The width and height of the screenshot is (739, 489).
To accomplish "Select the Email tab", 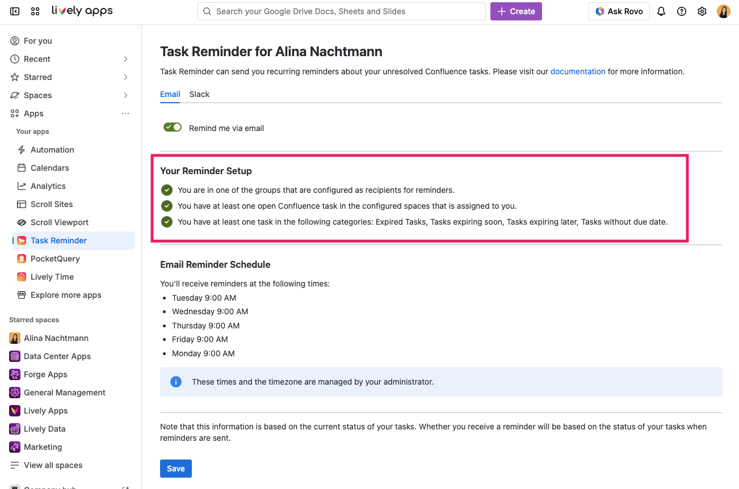I will click(x=170, y=94).
